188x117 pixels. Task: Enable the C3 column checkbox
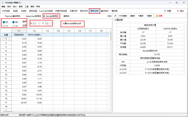point(4,26)
